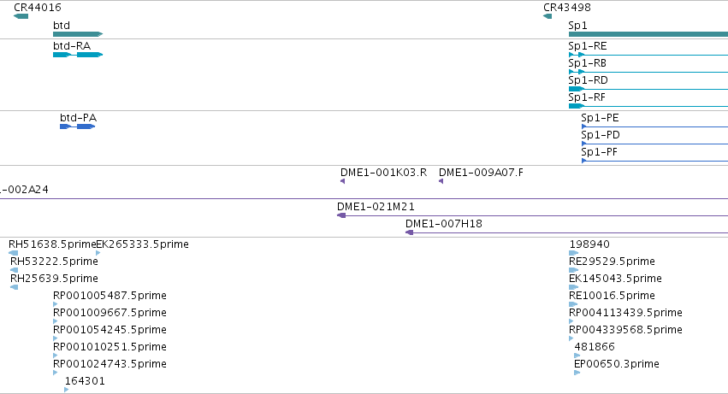Select the Sp1-RF transcript glyph

pyautogui.click(x=648, y=106)
